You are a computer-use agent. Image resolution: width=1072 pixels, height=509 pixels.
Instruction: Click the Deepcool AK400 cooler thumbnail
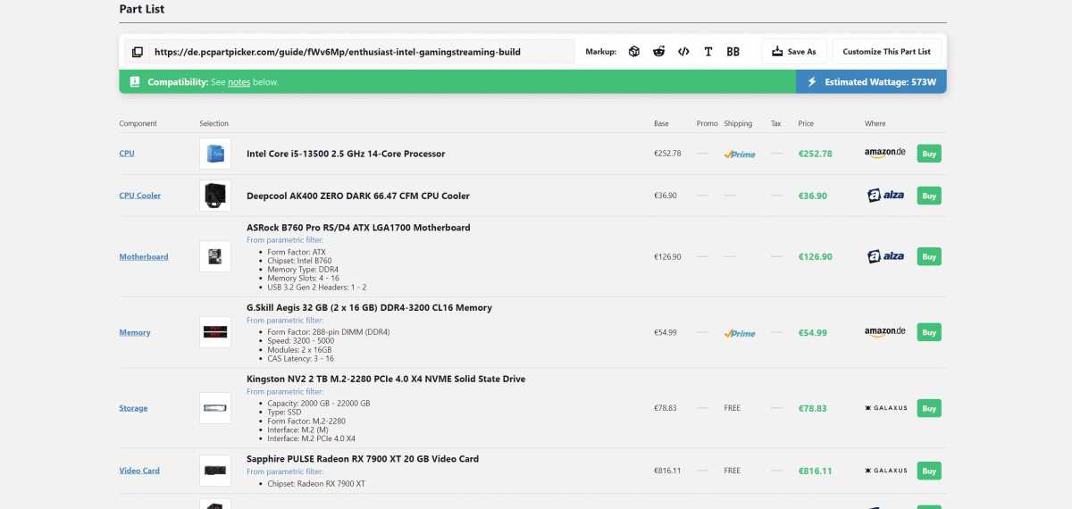(x=215, y=196)
